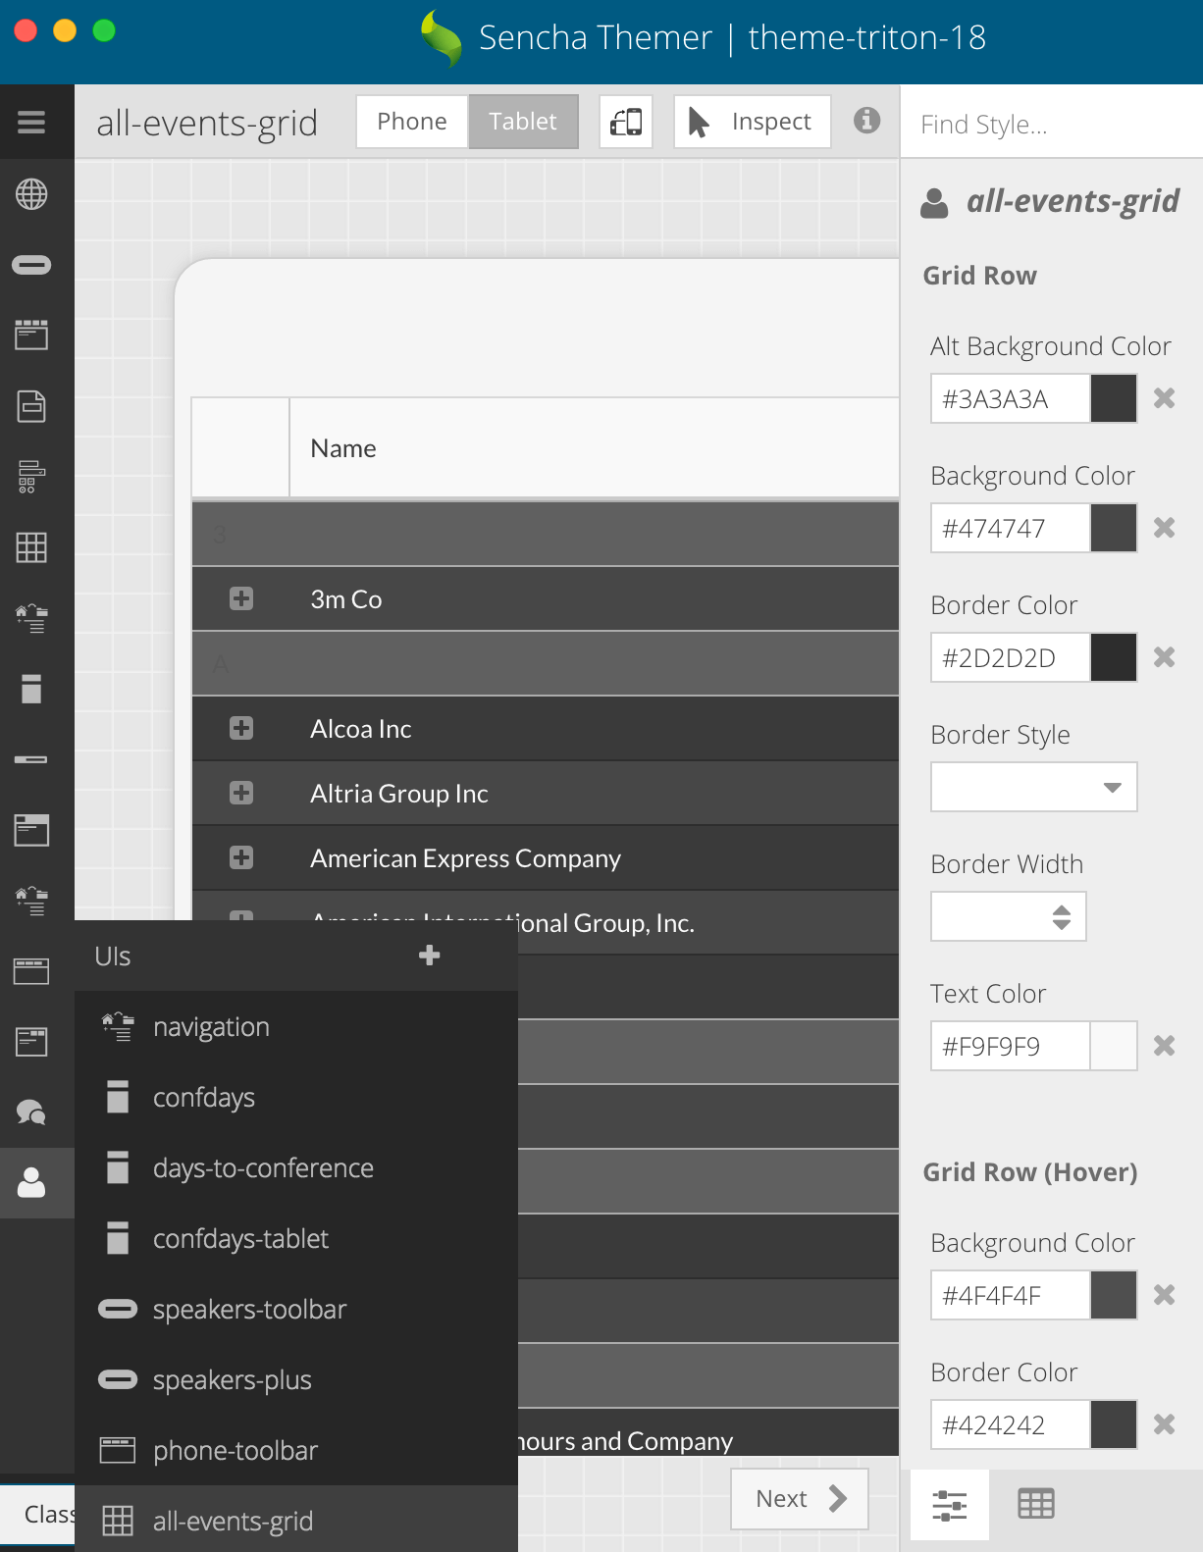Select the American Express Company row
Screen dimensions: 1203x1552
pyautogui.click(x=546, y=858)
